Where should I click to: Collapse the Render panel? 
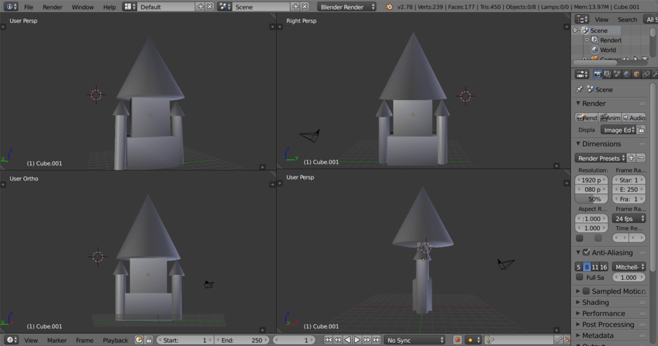(578, 103)
